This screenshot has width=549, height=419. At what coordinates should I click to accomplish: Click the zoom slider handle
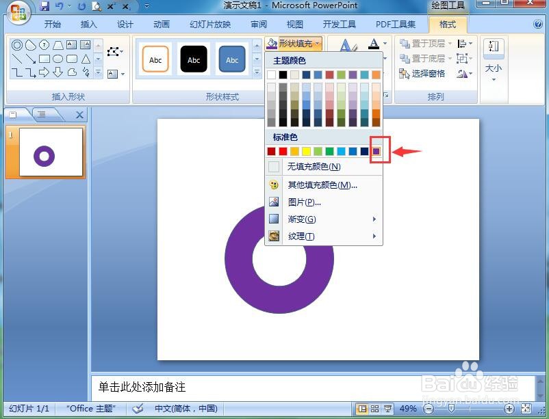451,408
